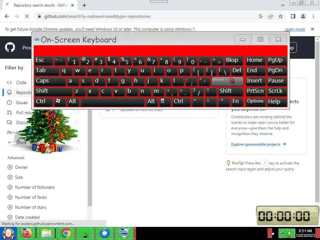Toggle the Caps key on keyboard
Viewport: 320px width, 240px height.
[50, 81]
